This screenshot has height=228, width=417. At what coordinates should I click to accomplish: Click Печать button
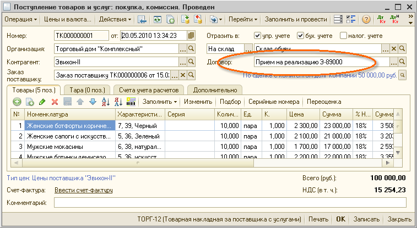(318, 219)
